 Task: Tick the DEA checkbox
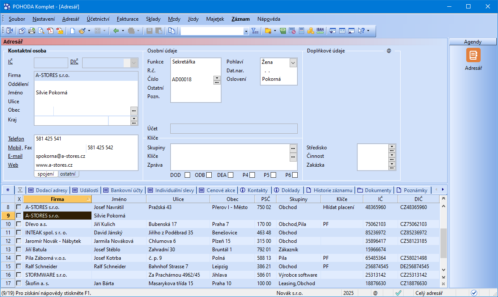[x=230, y=175]
